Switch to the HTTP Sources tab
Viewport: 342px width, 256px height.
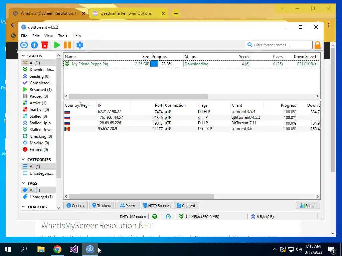[x=157, y=205]
